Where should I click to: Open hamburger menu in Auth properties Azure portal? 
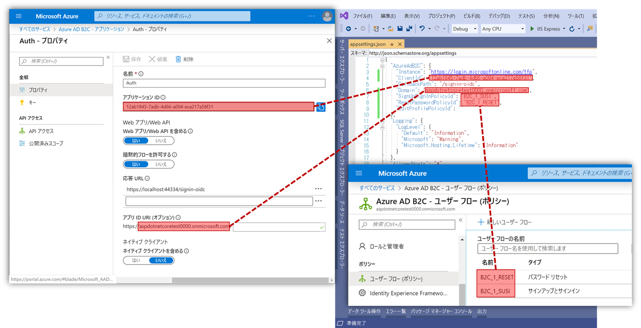tap(19, 16)
